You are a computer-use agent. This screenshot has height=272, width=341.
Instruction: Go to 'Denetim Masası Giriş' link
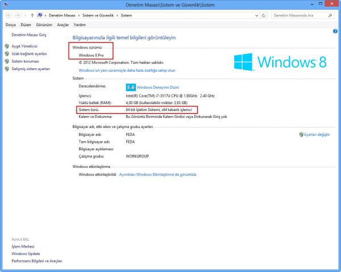tap(29, 35)
